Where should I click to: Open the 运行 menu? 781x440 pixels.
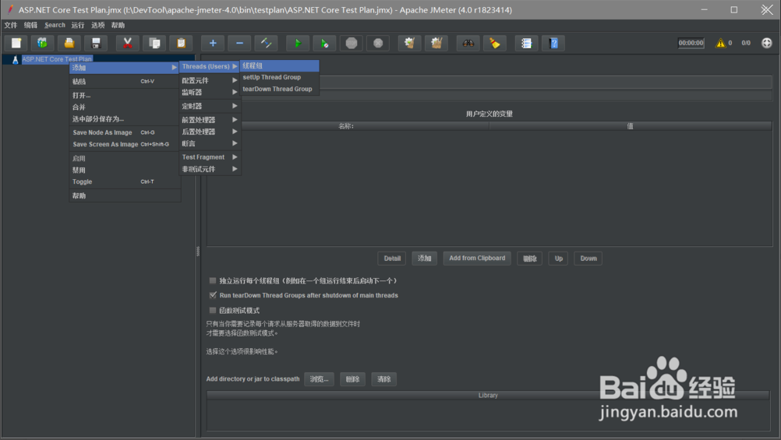(78, 25)
